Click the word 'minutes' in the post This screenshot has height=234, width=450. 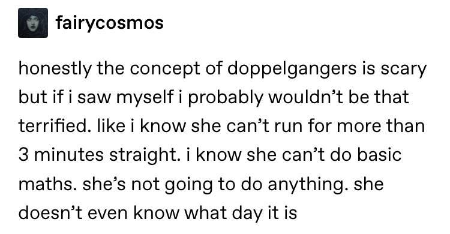coord(69,154)
